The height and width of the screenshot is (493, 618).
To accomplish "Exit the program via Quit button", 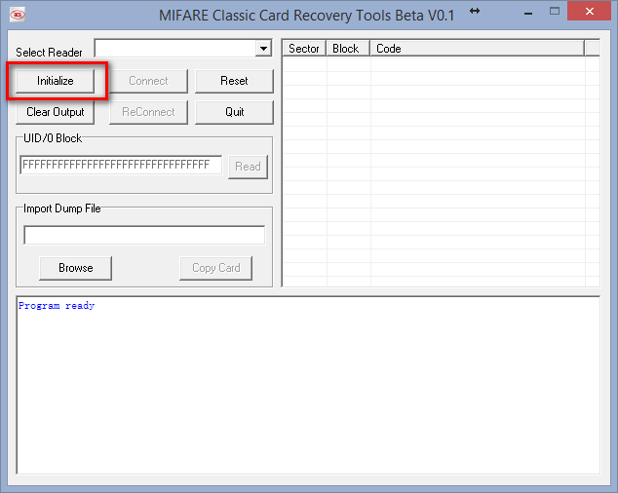I will point(234,112).
